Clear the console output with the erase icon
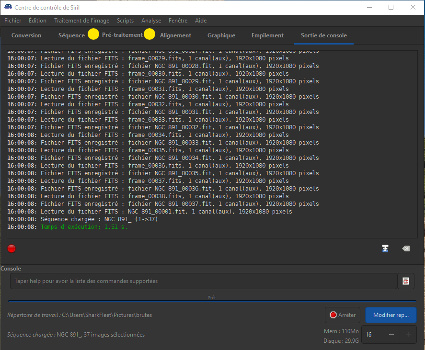Viewport: 425px width, 350px height. 406,248
